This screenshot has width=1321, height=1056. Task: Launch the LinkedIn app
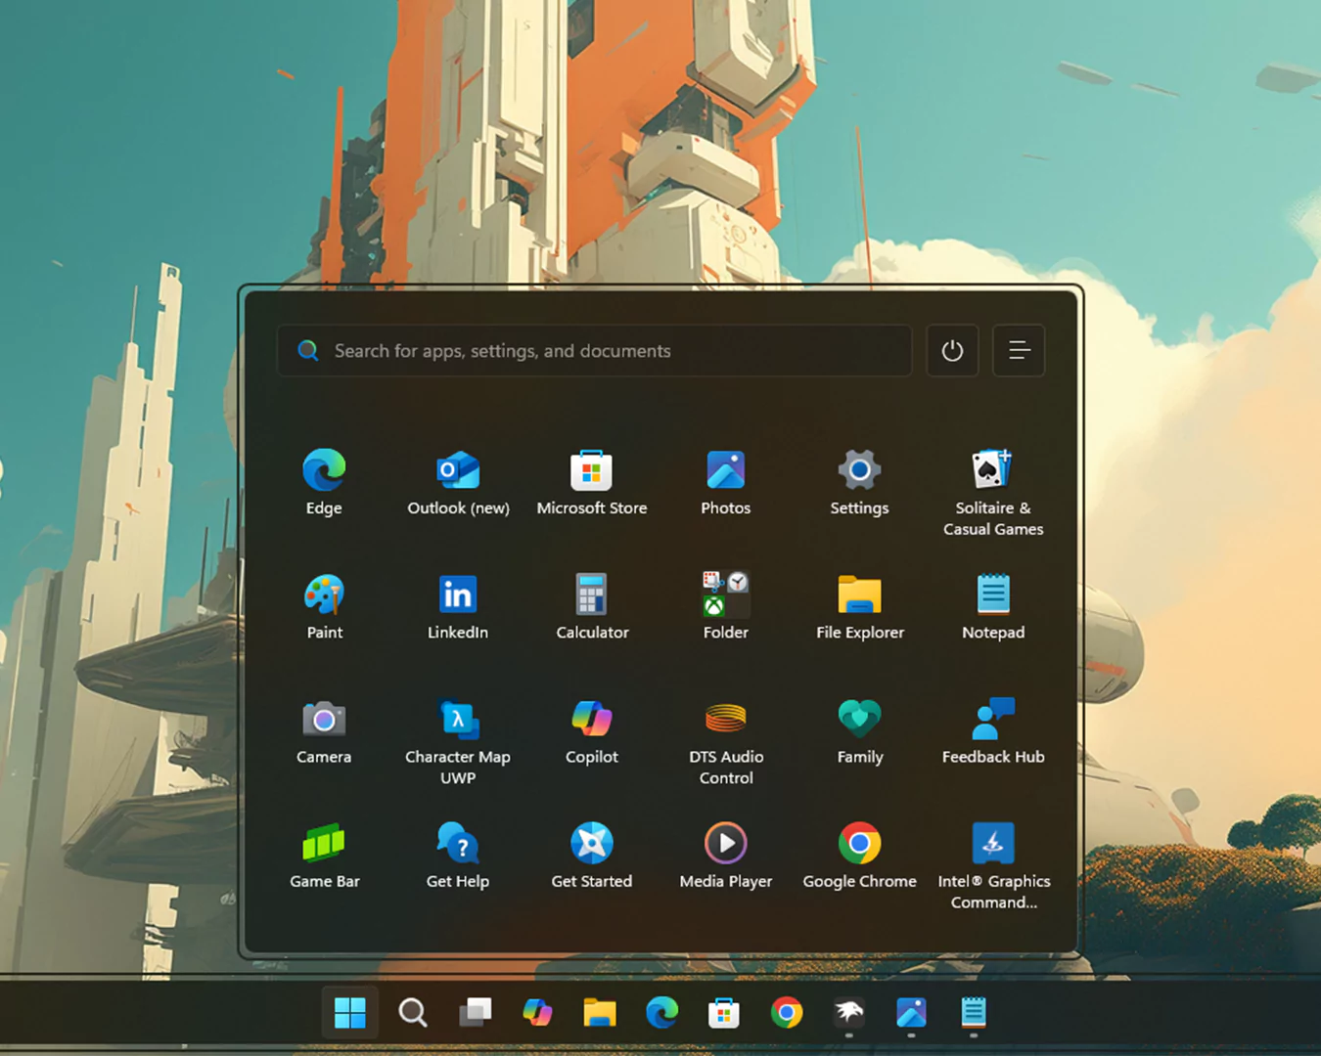pyautogui.click(x=458, y=607)
